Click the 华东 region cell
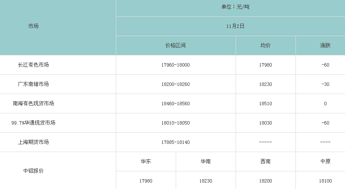 [146, 162]
